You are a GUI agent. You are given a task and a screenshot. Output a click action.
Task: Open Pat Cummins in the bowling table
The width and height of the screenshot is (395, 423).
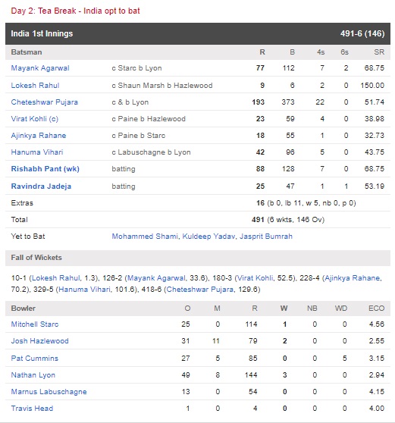pos(35,359)
